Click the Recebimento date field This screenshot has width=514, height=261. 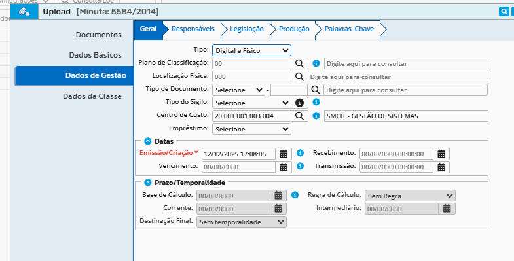[397, 154]
